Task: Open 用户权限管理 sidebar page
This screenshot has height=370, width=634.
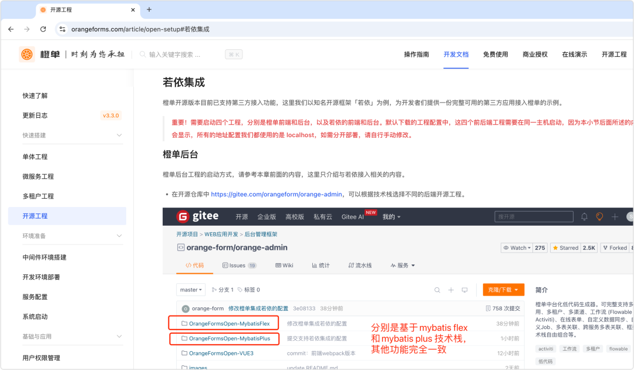Action: pos(41,358)
